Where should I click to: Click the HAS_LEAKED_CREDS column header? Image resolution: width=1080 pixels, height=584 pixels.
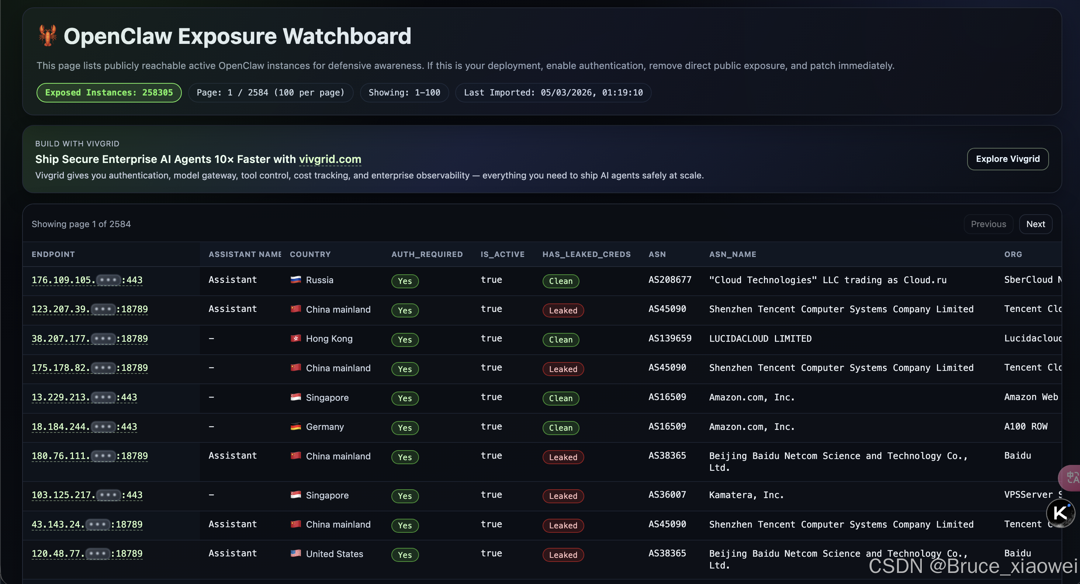tap(586, 254)
